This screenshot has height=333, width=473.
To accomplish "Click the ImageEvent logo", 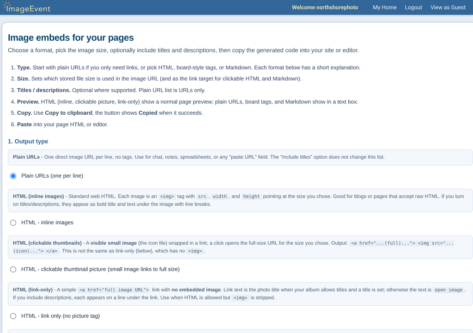I will pos(27,7).
